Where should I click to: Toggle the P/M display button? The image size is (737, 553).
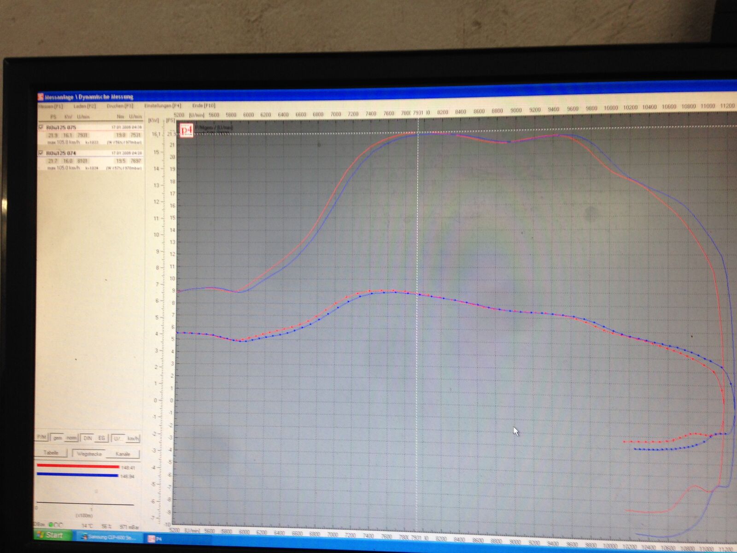click(42, 437)
